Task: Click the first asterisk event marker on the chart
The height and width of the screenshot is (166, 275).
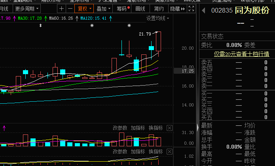Action: (x=92, y=26)
